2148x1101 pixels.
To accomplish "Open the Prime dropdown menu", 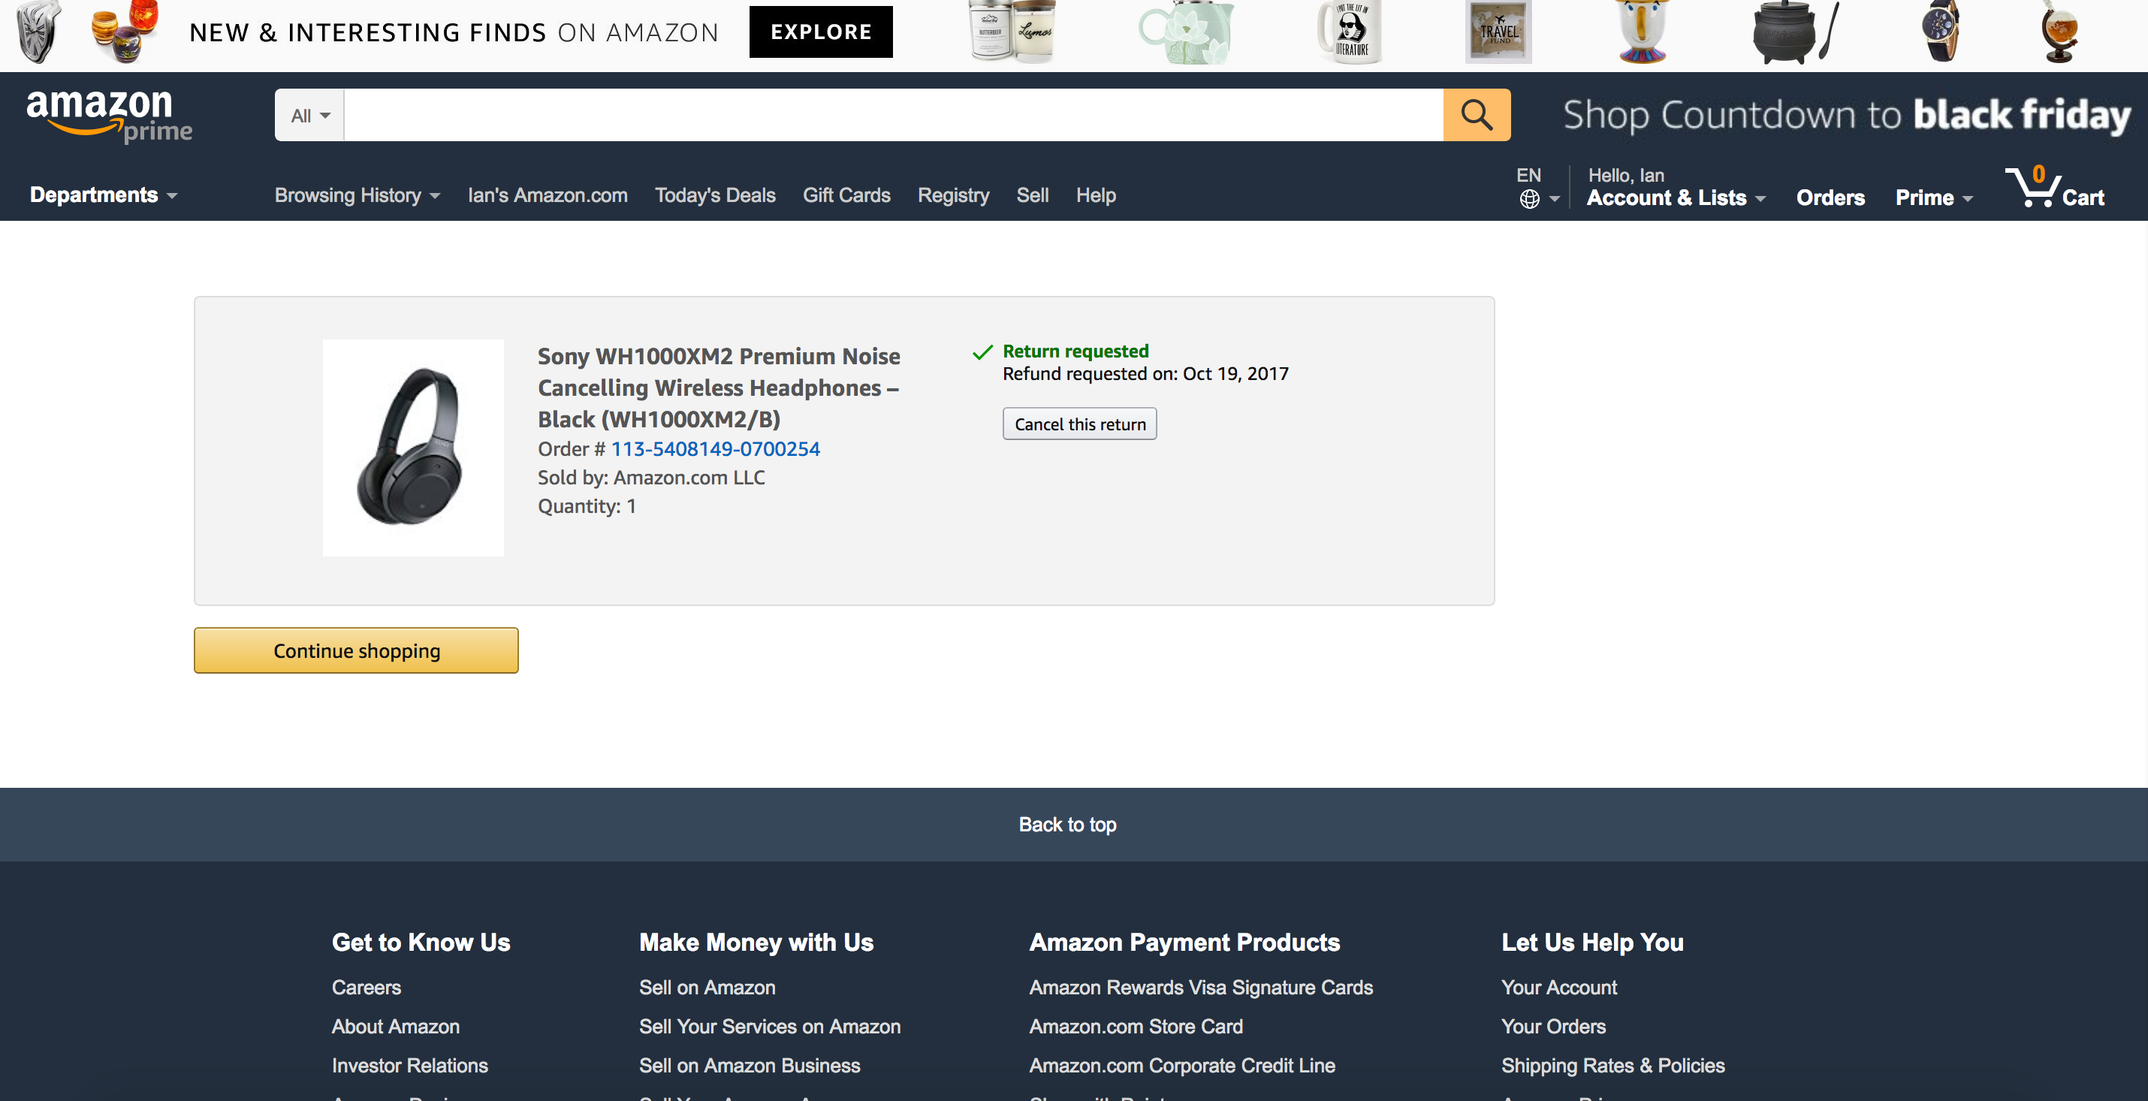I will click(x=1934, y=198).
